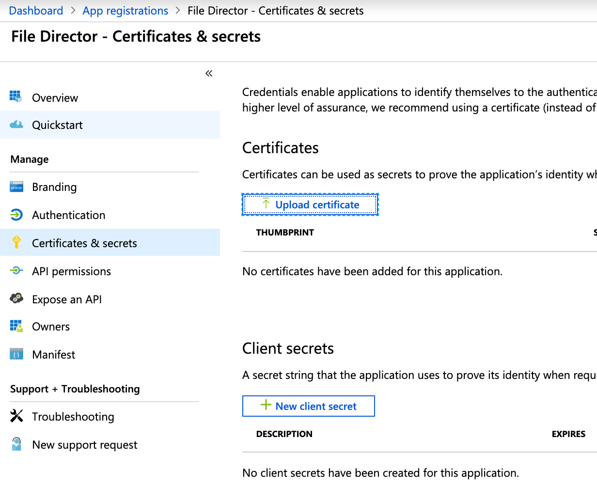Click the Manifest braces icon
Image resolution: width=597 pixels, height=501 pixels.
click(16, 354)
